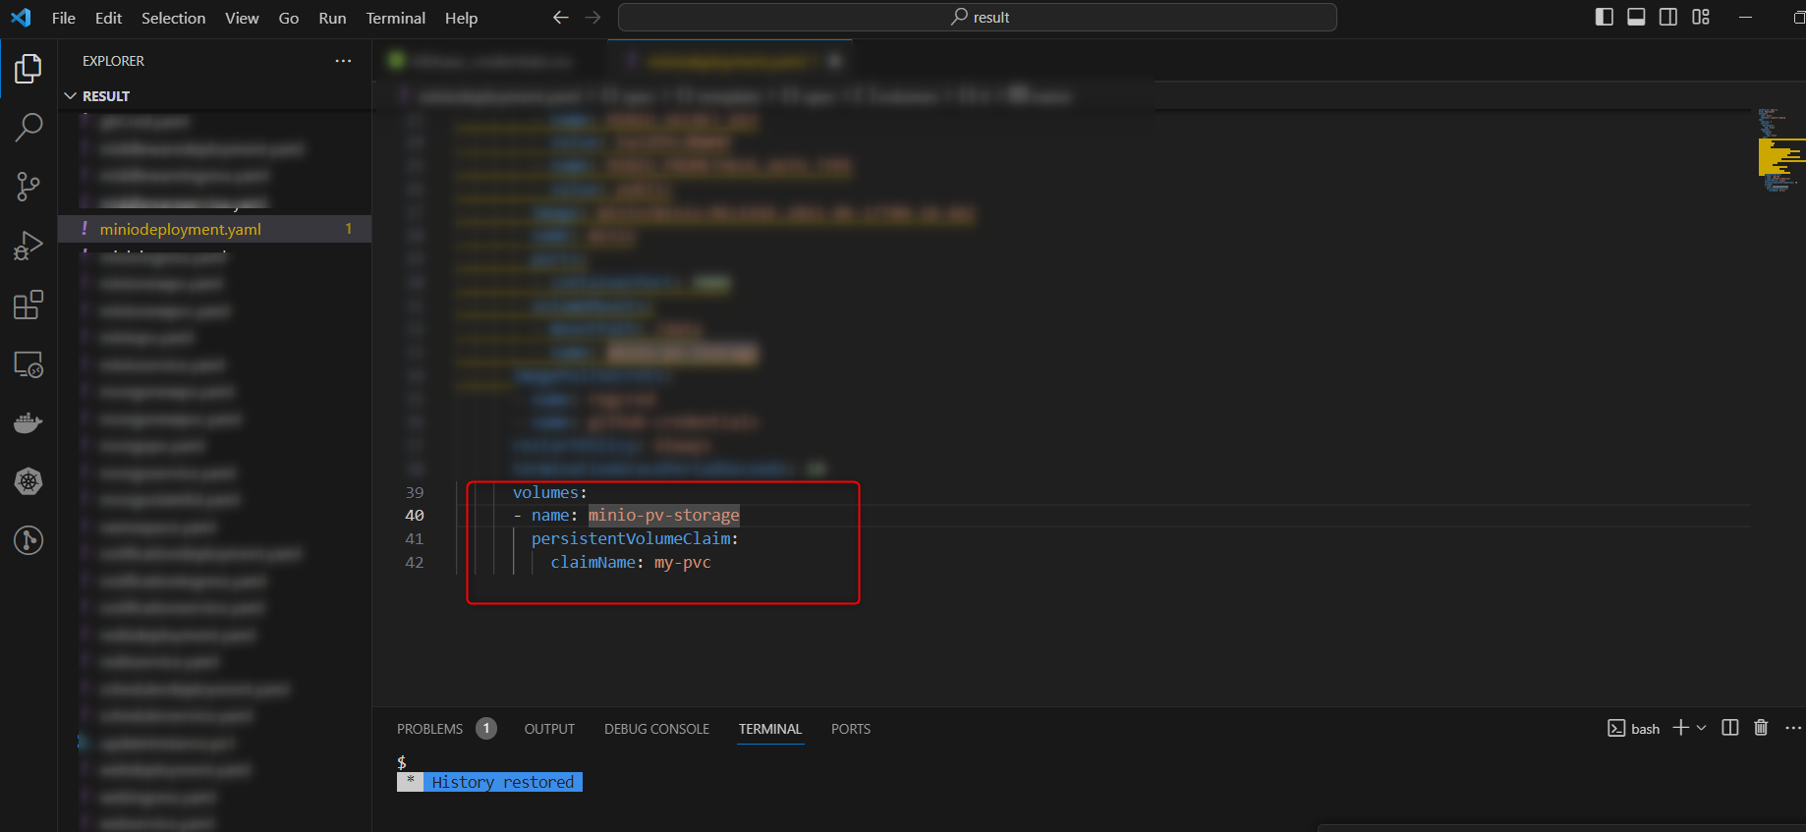This screenshot has height=832, width=1806.
Task: Switch to the TERMINAL panel tab
Action: (770, 729)
